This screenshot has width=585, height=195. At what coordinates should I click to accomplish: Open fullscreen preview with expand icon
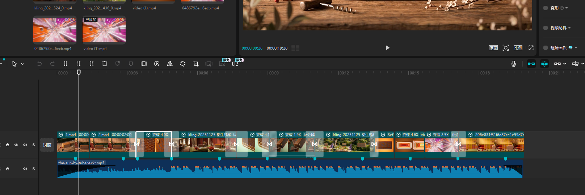pos(531,48)
